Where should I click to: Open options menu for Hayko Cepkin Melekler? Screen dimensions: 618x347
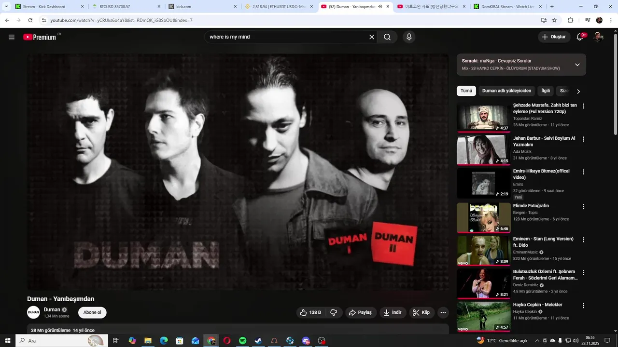583,306
